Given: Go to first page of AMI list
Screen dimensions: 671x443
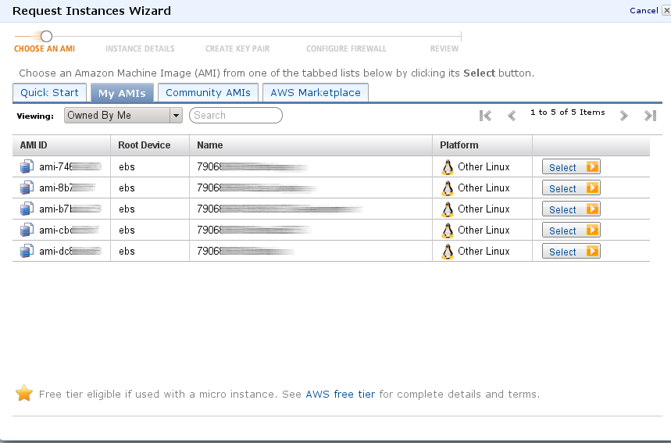Looking at the screenshot, I should click(485, 116).
